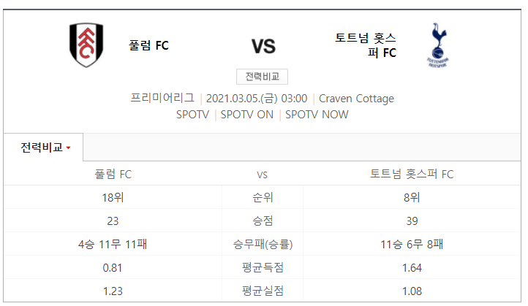Click the 순위 row label
The width and height of the screenshot is (528, 306).
pyautogui.click(x=263, y=197)
